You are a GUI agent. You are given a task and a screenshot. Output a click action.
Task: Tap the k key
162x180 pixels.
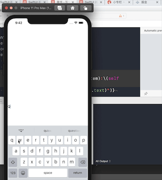point(72,151)
